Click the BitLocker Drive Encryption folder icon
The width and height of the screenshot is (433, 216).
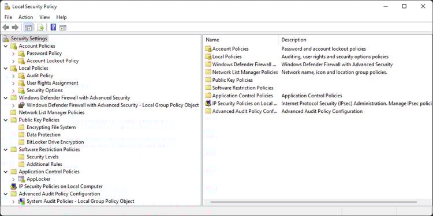pyautogui.click(x=21, y=142)
